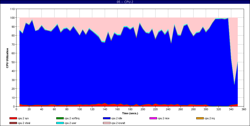This screenshot has width=250, height=126.
Task: Select the 'cpu 2 iowait' legend label
Action: pos(118,123)
